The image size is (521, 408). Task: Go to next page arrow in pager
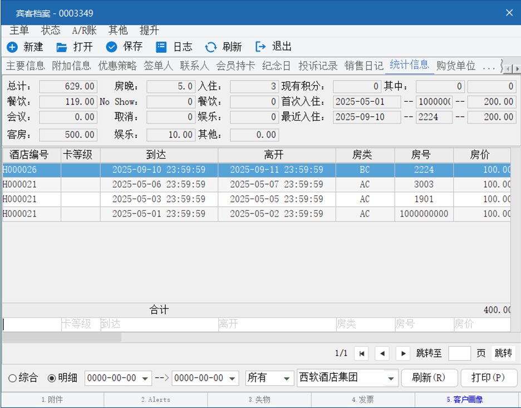tap(403, 353)
